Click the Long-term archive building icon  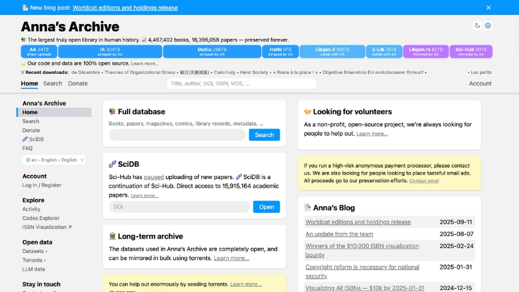[112, 236]
